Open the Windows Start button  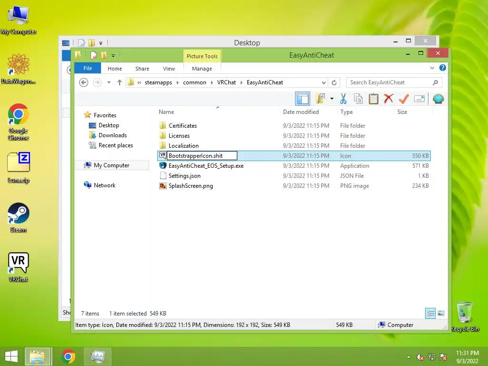pyautogui.click(x=11, y=356)
